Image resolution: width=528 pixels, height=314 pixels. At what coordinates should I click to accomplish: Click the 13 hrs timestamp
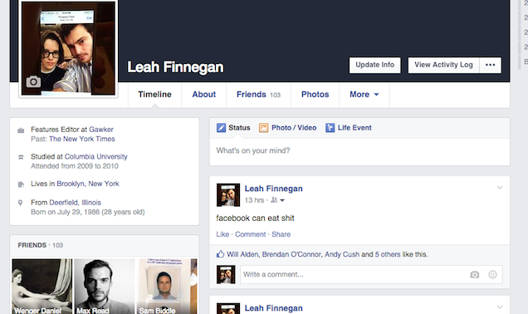(254, 200)
